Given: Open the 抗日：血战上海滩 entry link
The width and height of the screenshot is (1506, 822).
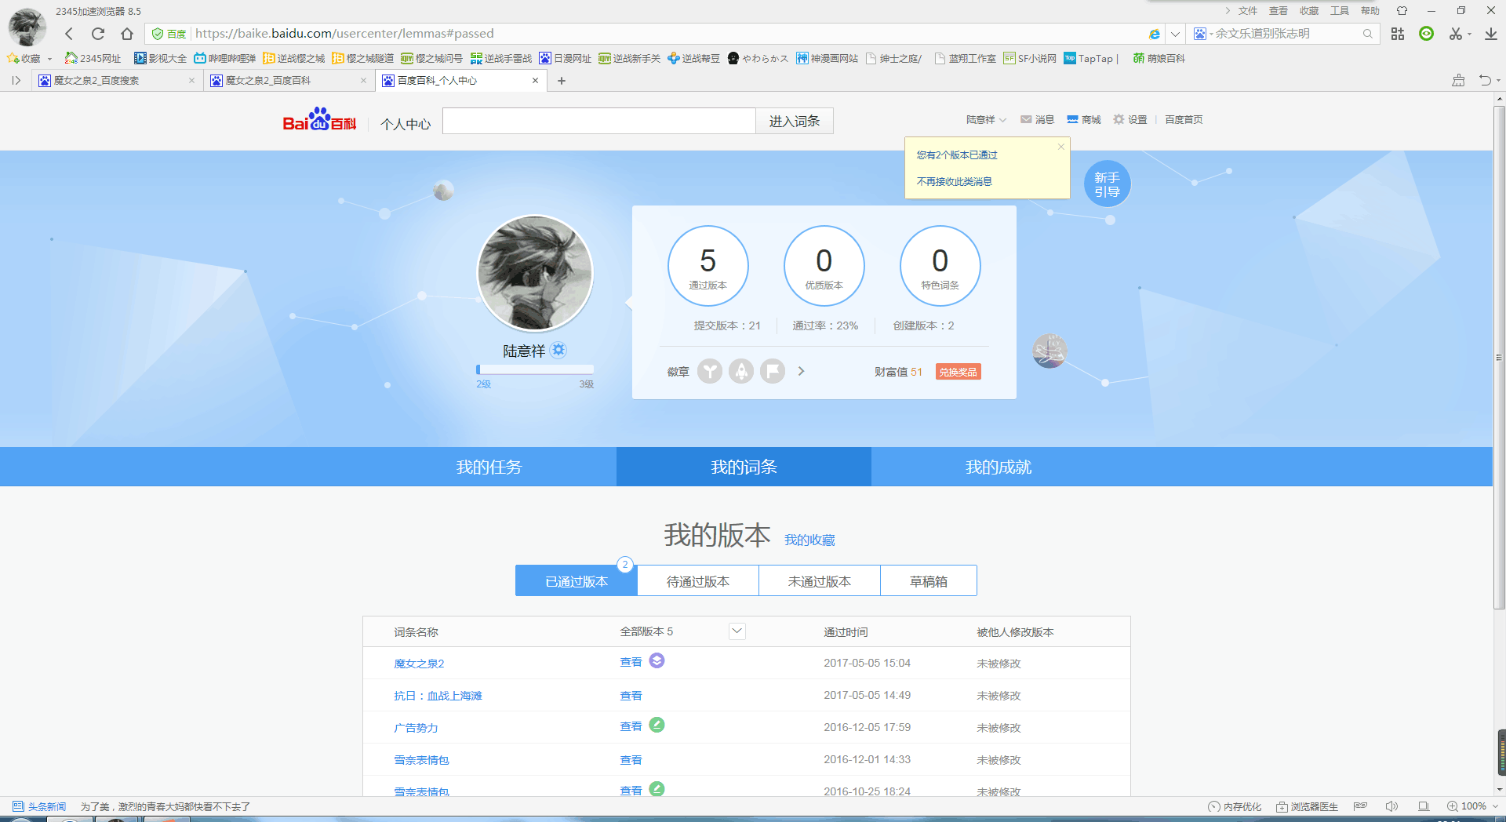Looking at the screenshot, I should (438, 696).
